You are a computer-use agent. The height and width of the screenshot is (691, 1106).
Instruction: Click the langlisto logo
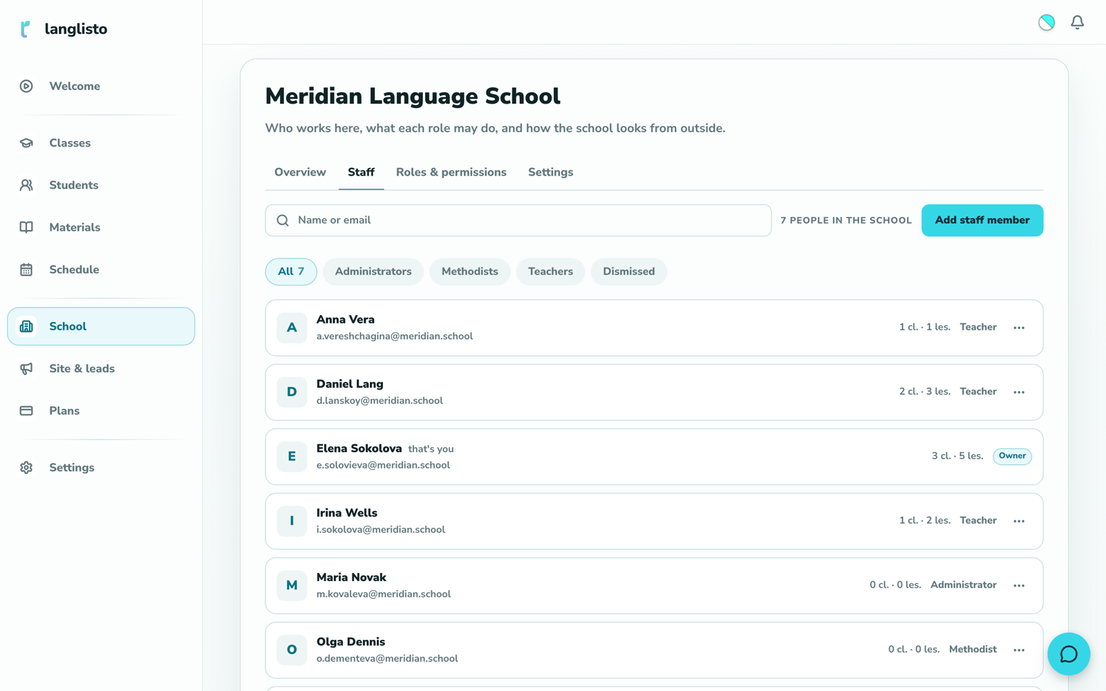click(64, 29)
